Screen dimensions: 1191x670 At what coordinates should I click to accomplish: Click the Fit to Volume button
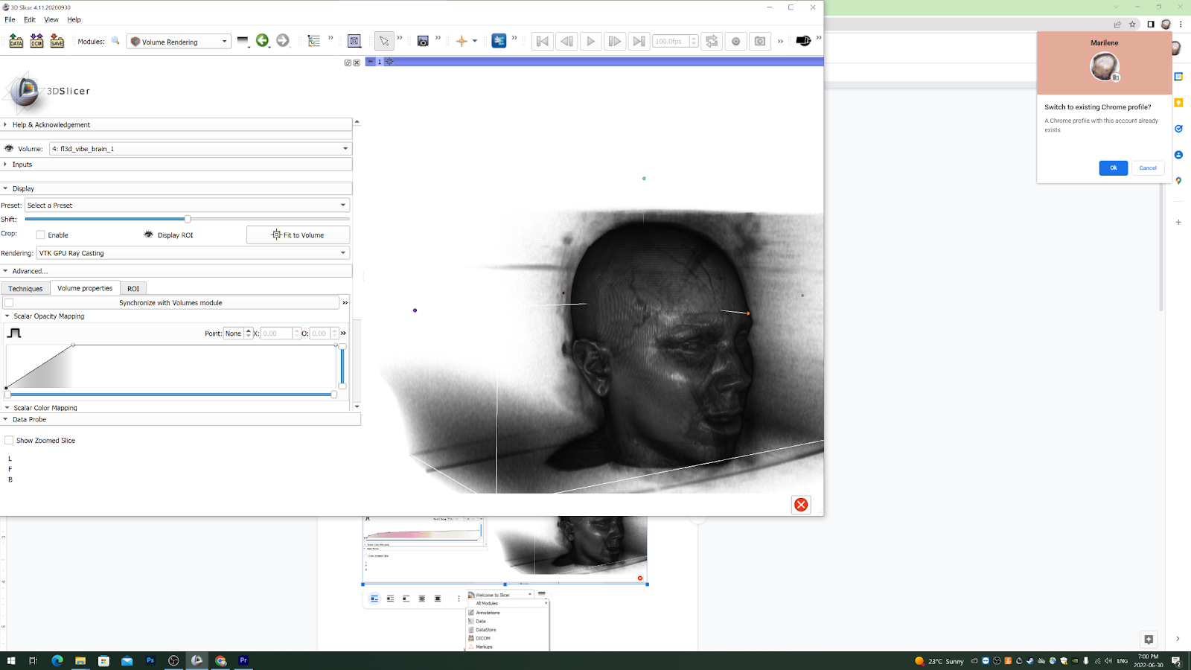tap(298, 234)
